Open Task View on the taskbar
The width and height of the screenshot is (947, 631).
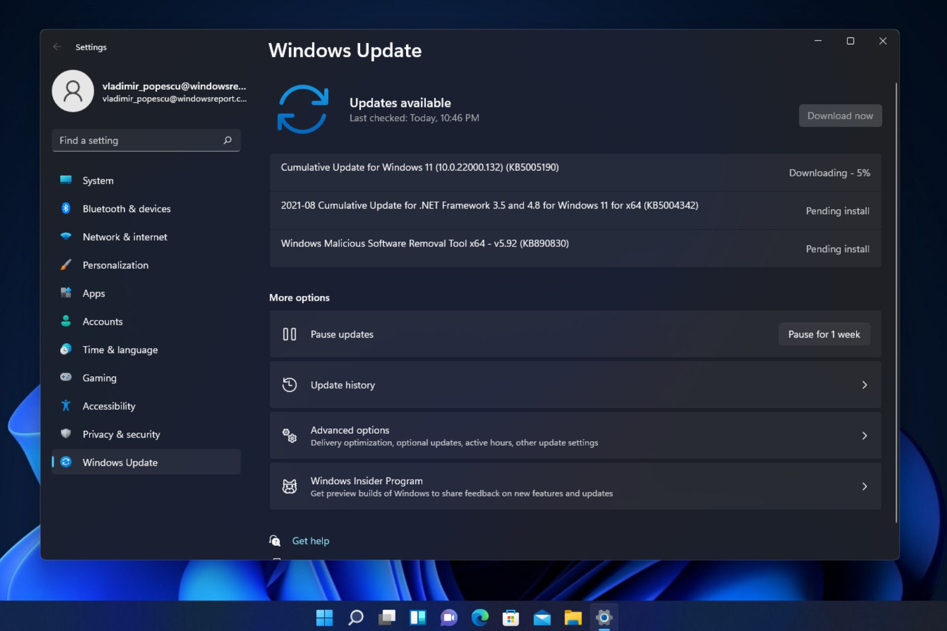point(387,617)
